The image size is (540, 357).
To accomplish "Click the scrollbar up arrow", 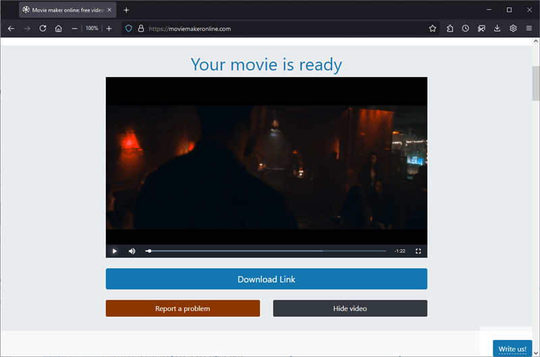I will 536,41.
